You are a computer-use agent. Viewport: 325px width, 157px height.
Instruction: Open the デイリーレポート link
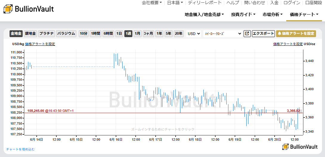pos(205,3)
